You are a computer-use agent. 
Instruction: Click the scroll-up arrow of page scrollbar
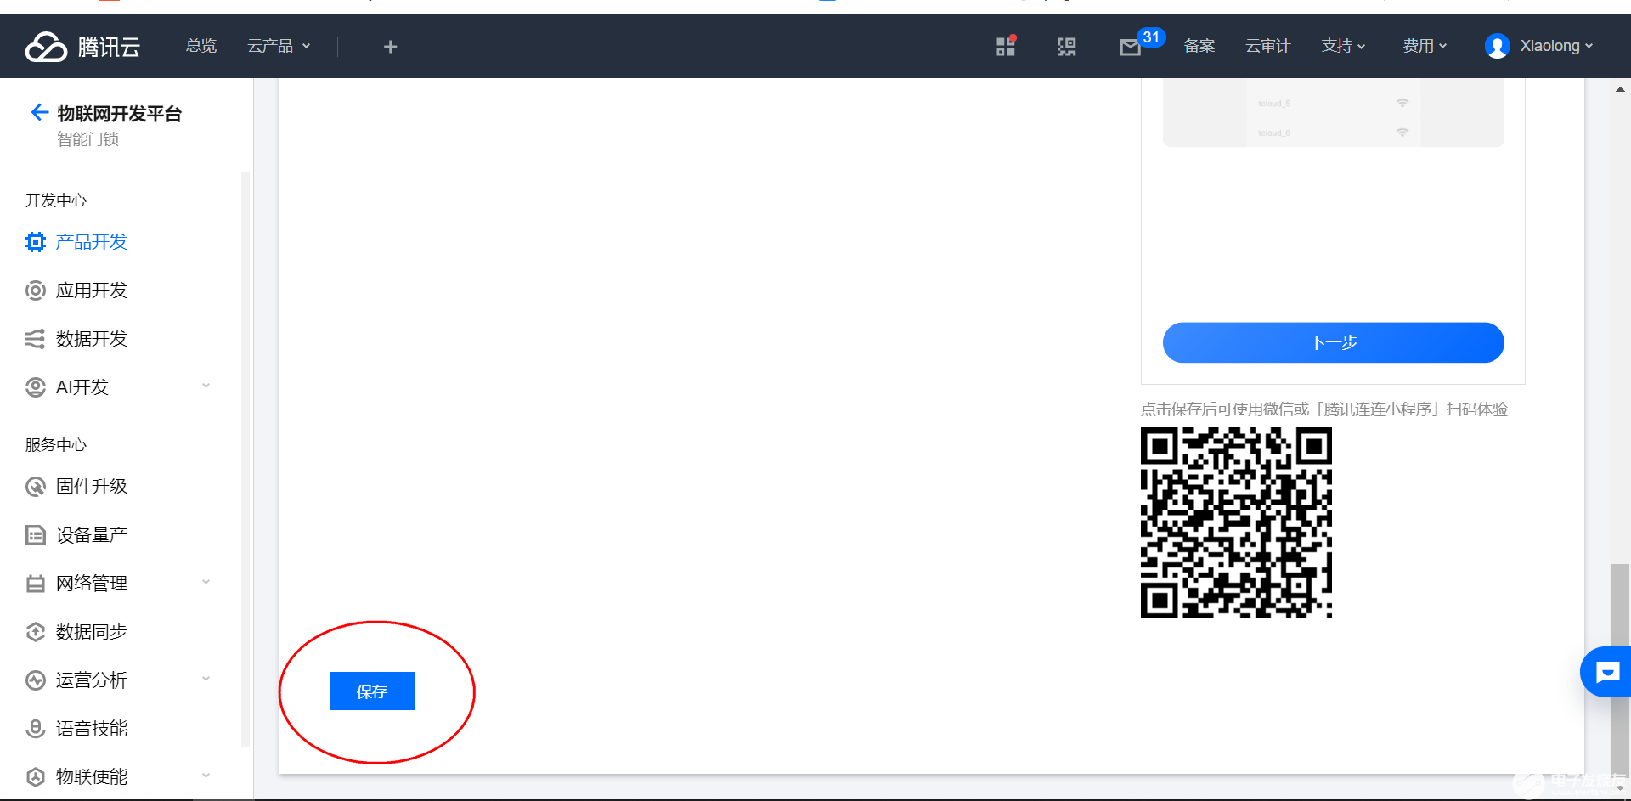1620,89
